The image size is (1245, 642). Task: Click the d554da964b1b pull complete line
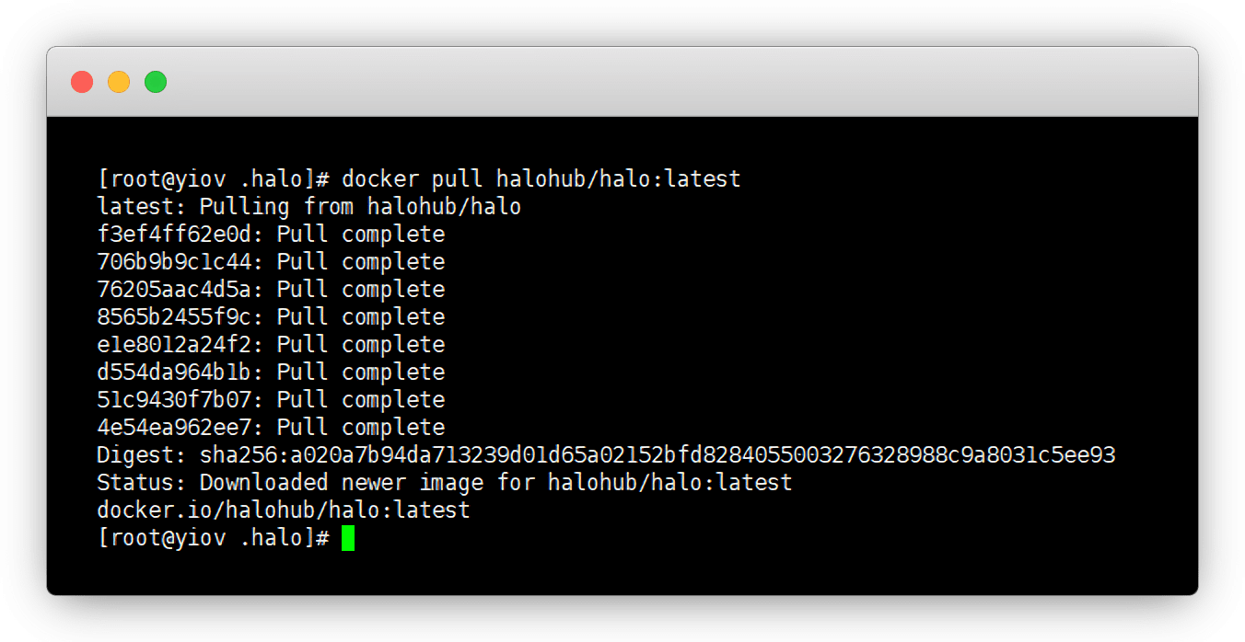point(271,372)
